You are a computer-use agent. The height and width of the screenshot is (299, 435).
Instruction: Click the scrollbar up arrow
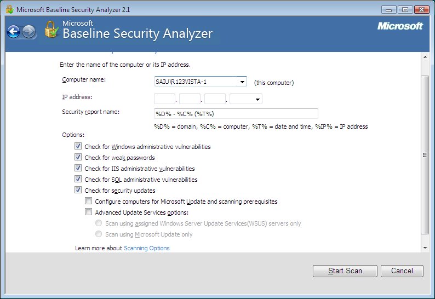[425, 57]
